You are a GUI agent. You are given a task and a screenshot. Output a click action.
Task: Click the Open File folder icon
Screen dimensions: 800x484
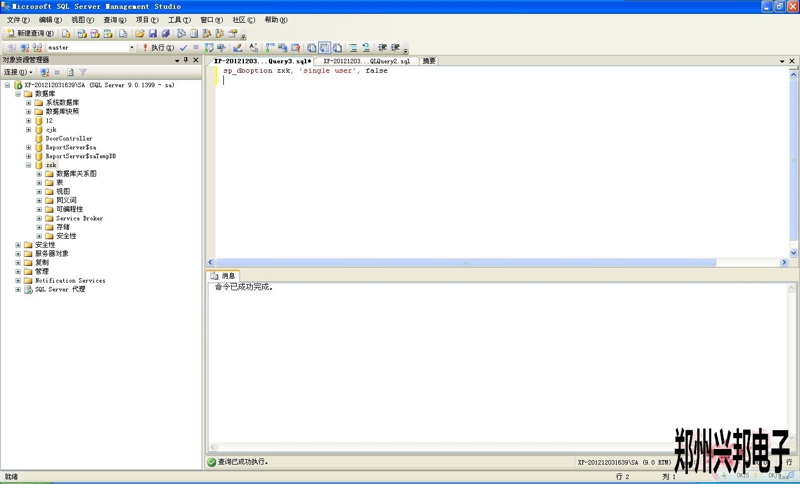pyautogui.click(x=140, y=33)
